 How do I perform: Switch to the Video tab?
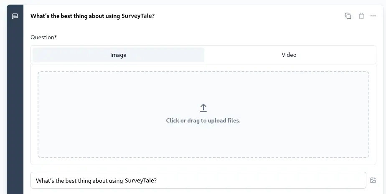pyautogui.click(x=289, y=55)
